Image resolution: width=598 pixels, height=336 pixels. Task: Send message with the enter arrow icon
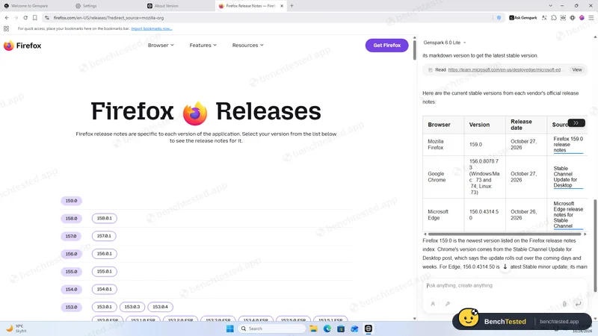coord(578,304)
